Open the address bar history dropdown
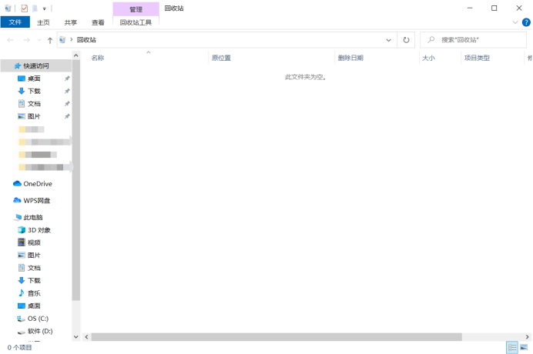This screenshot has height=354, width=533. point(388,40)
